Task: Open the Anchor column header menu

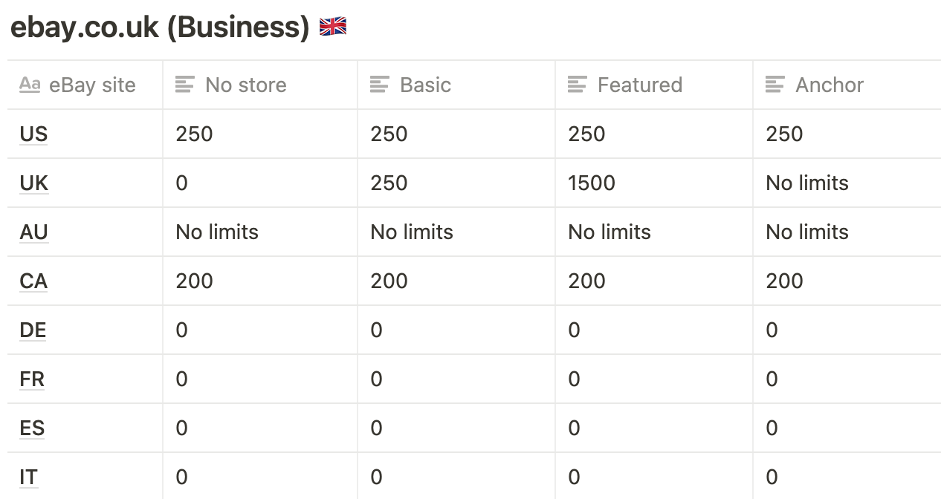Action: [847, 85]
